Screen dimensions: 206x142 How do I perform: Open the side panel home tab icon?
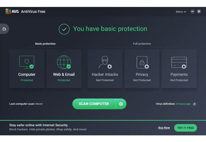4,29
